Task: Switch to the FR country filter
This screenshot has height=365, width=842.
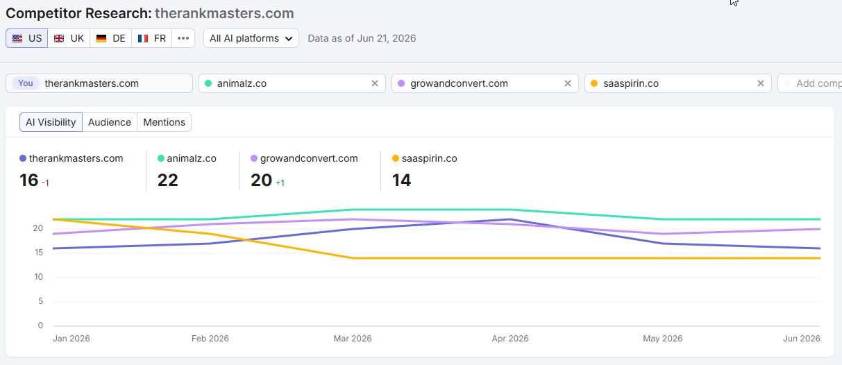Action: [x=152, y=38]
